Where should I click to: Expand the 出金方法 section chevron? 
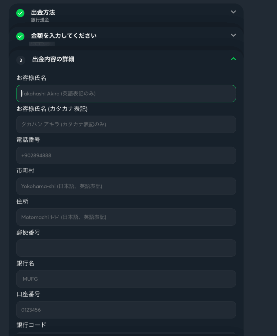click(x=233, y=12)
